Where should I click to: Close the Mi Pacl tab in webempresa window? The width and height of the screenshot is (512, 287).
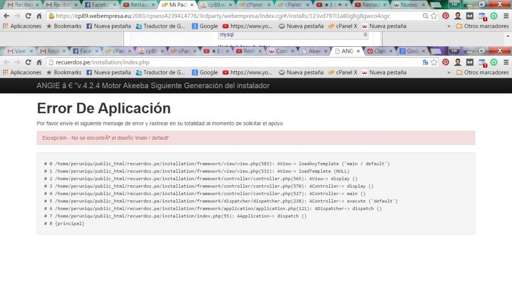192,5
